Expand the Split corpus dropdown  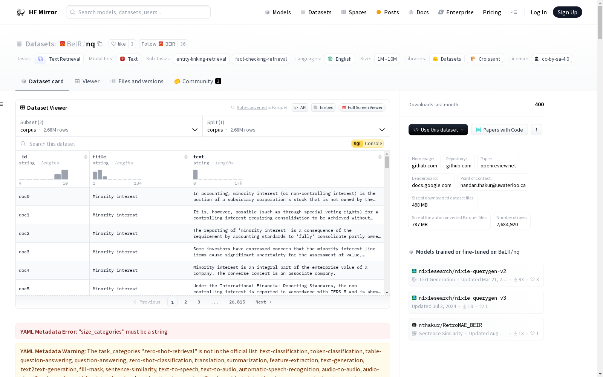tap(296, 126)
